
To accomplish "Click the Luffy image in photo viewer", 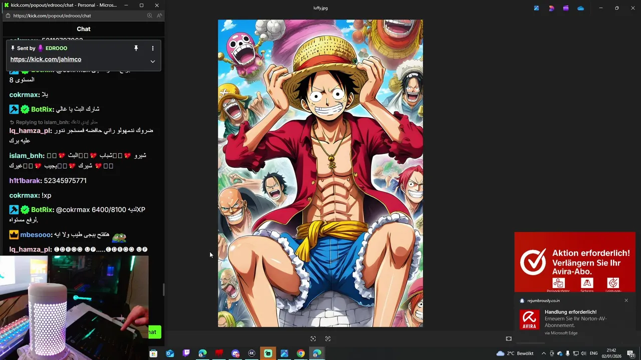I will tap(320, 173).
